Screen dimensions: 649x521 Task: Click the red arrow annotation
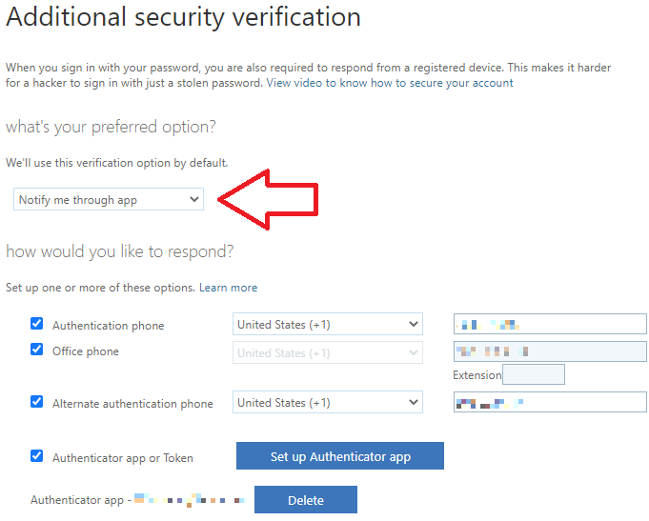pyautogui.click(x=270, y=198)
